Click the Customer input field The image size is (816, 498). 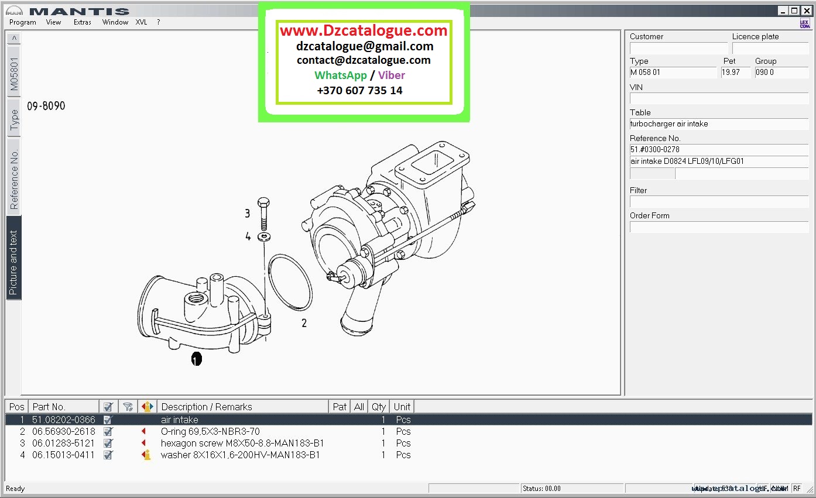click(x=678, y=48)
